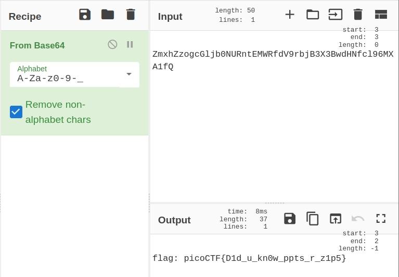Viewport: 399px width, 277px height.
Task: Set breakpoint on From Base64 operation
Action: click(x=130, y=45)
